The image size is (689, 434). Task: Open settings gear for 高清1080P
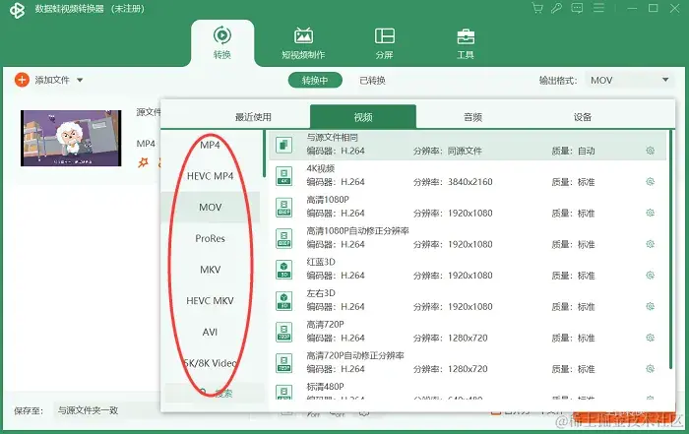tap(651, 213)
